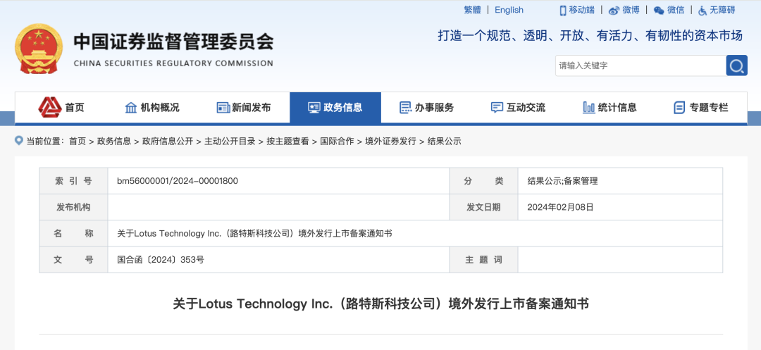Image resolution: width=761 pixels, height=350 pixels.
Task: Open the 统计信息 navigation tab
Action: pos(610,108)
